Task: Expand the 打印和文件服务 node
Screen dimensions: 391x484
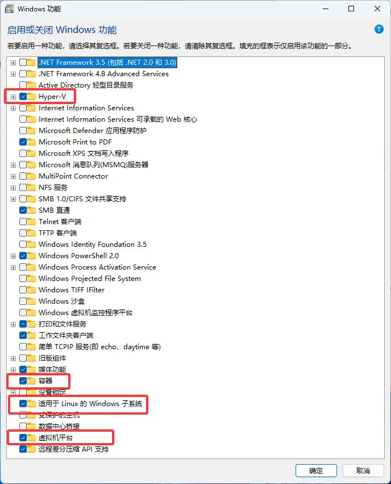Action: click(x=13, y=324)
